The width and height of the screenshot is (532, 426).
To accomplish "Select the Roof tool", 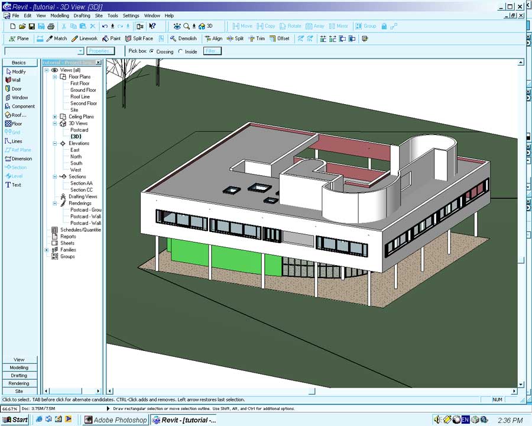I will [x=15, y=115].
